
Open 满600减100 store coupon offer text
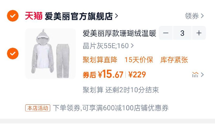pos(110,108)
